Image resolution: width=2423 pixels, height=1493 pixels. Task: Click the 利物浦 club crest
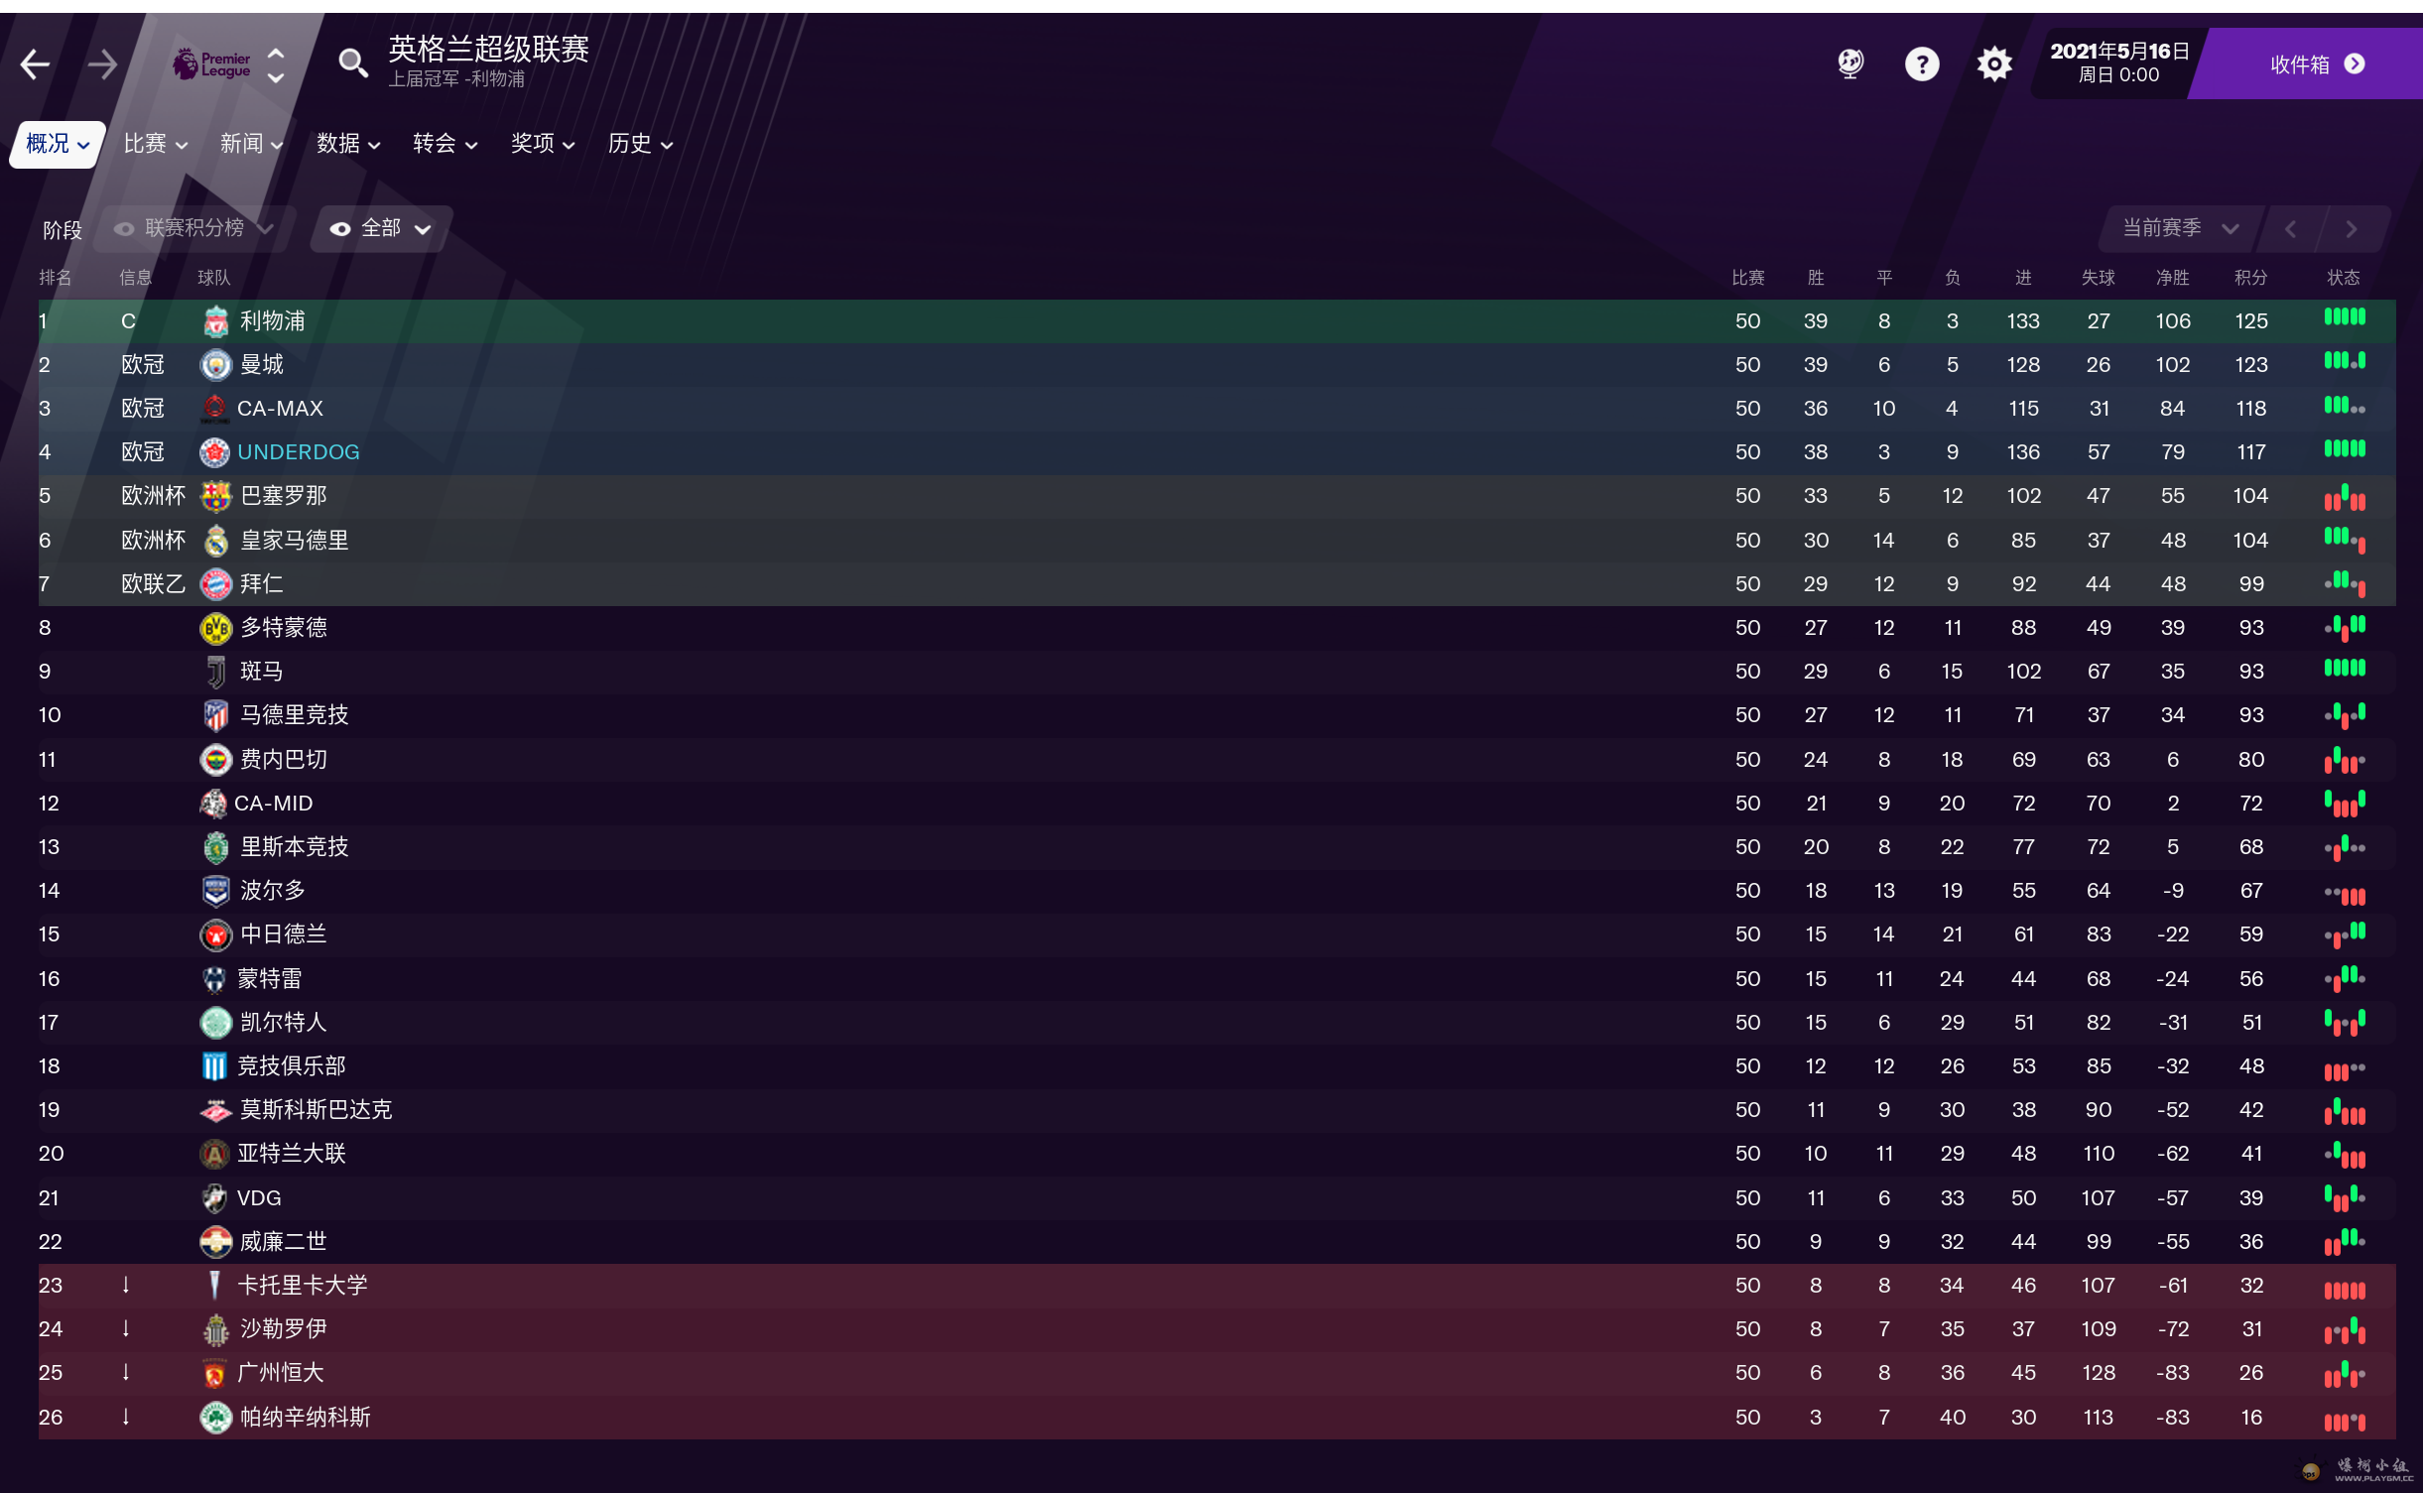(x=215, y=321)
